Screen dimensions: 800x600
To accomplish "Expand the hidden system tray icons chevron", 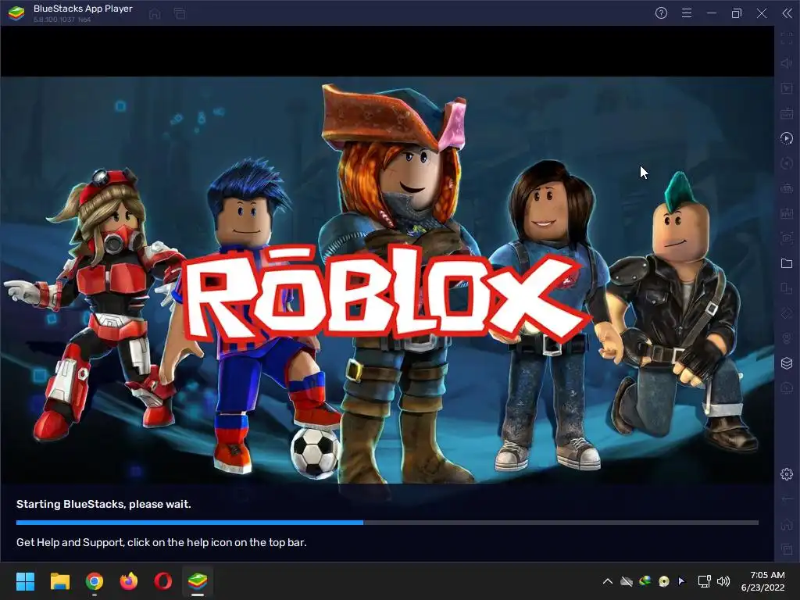I will 608,581.
